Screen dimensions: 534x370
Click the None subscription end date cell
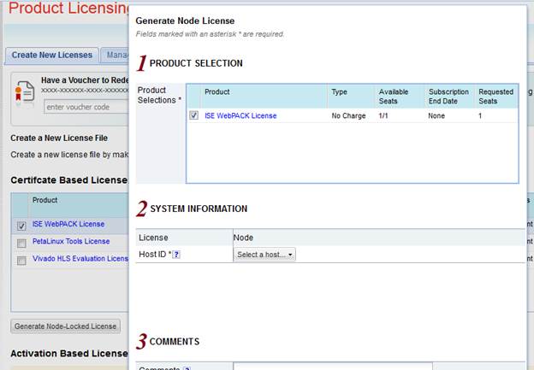point(436,115)
